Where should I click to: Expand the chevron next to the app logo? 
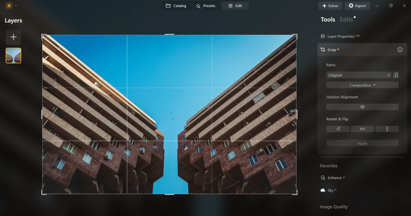pyautogui.click(x=15, y=5)
